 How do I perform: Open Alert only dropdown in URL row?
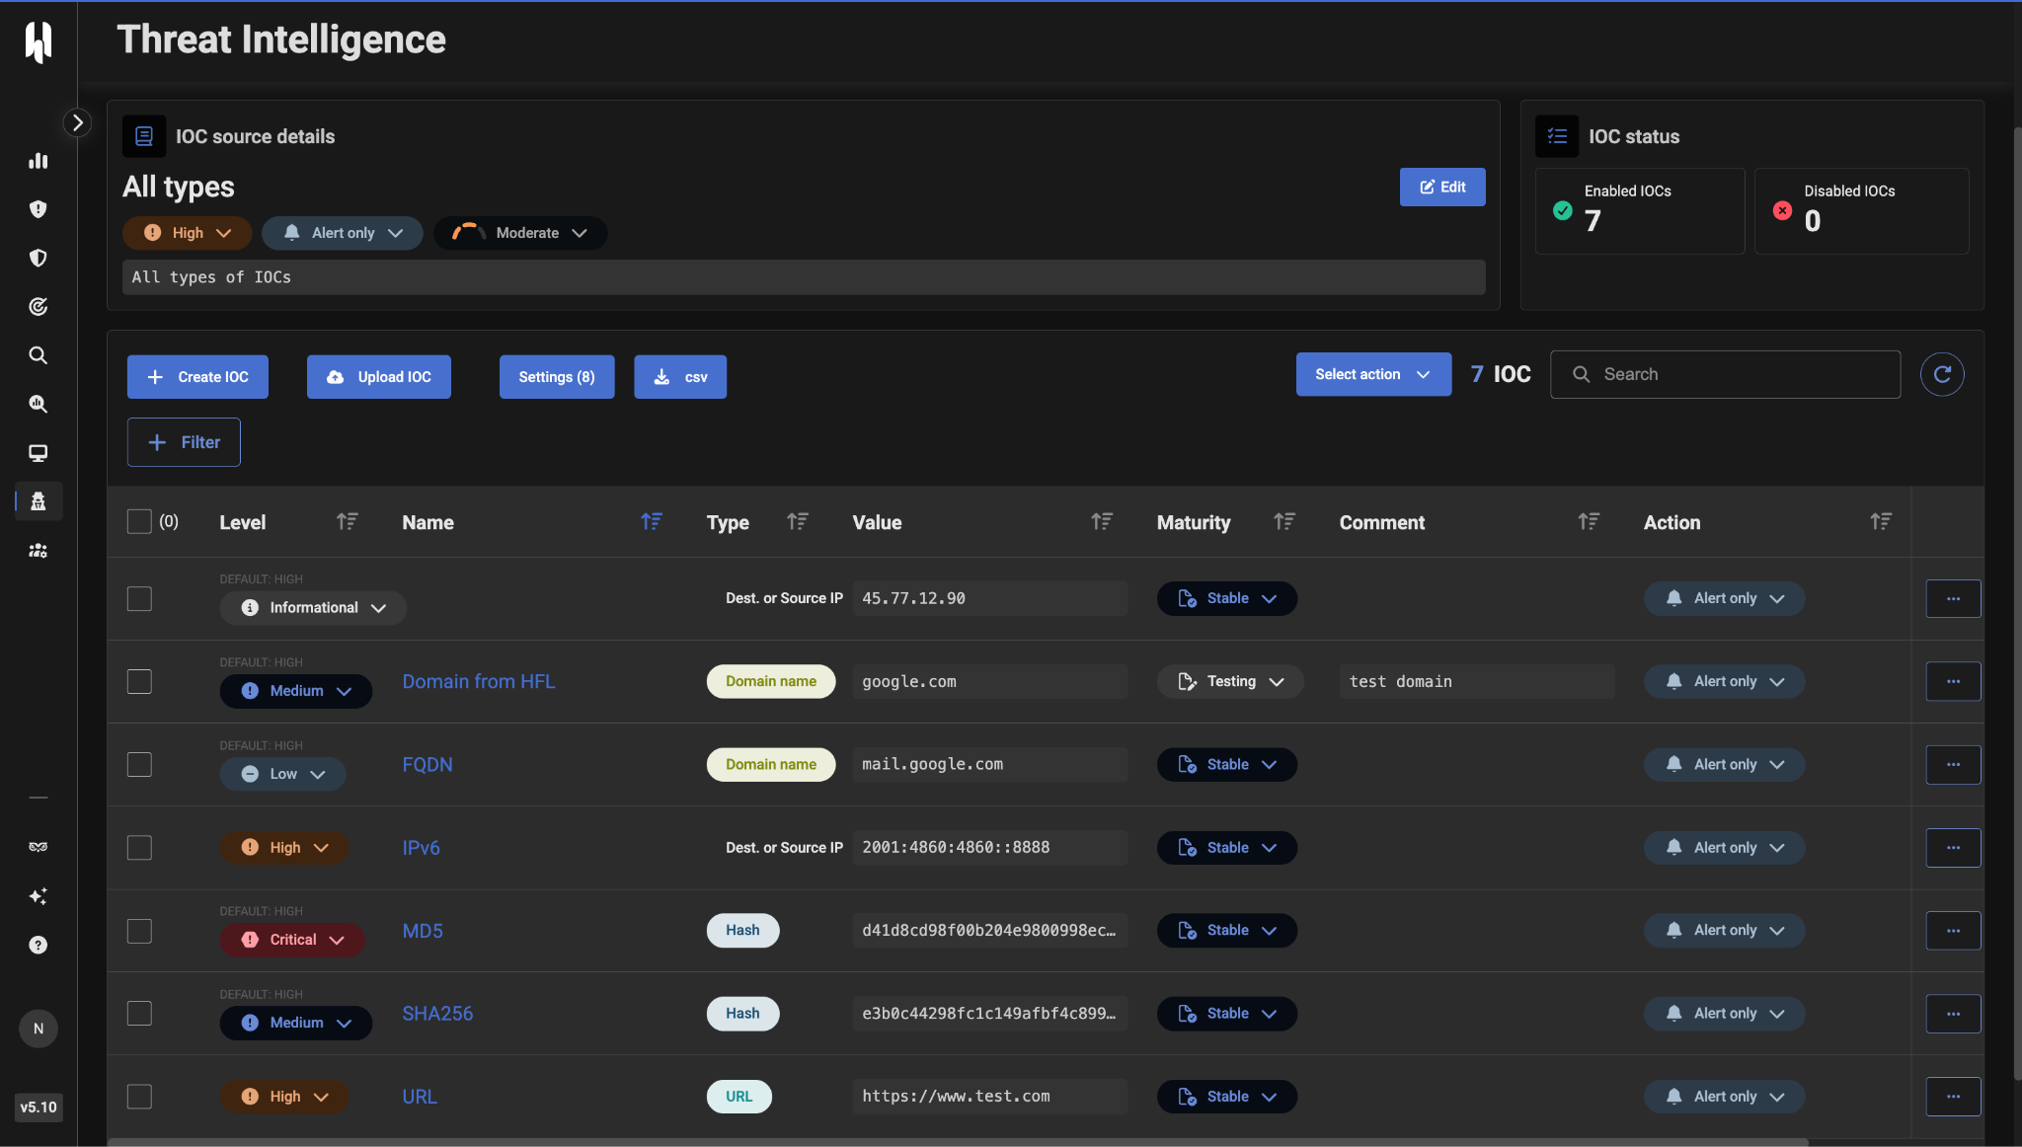1724,1096
